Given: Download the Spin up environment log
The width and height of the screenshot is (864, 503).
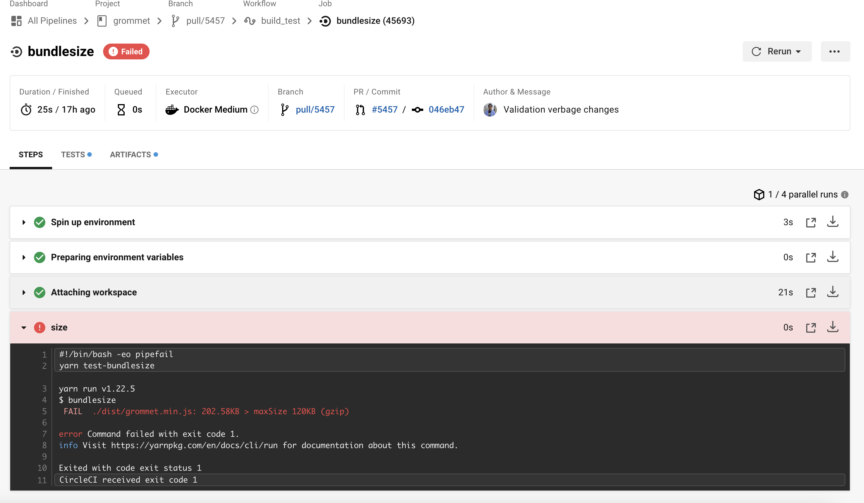Looking at the screenshot, I should pos(833,222).
